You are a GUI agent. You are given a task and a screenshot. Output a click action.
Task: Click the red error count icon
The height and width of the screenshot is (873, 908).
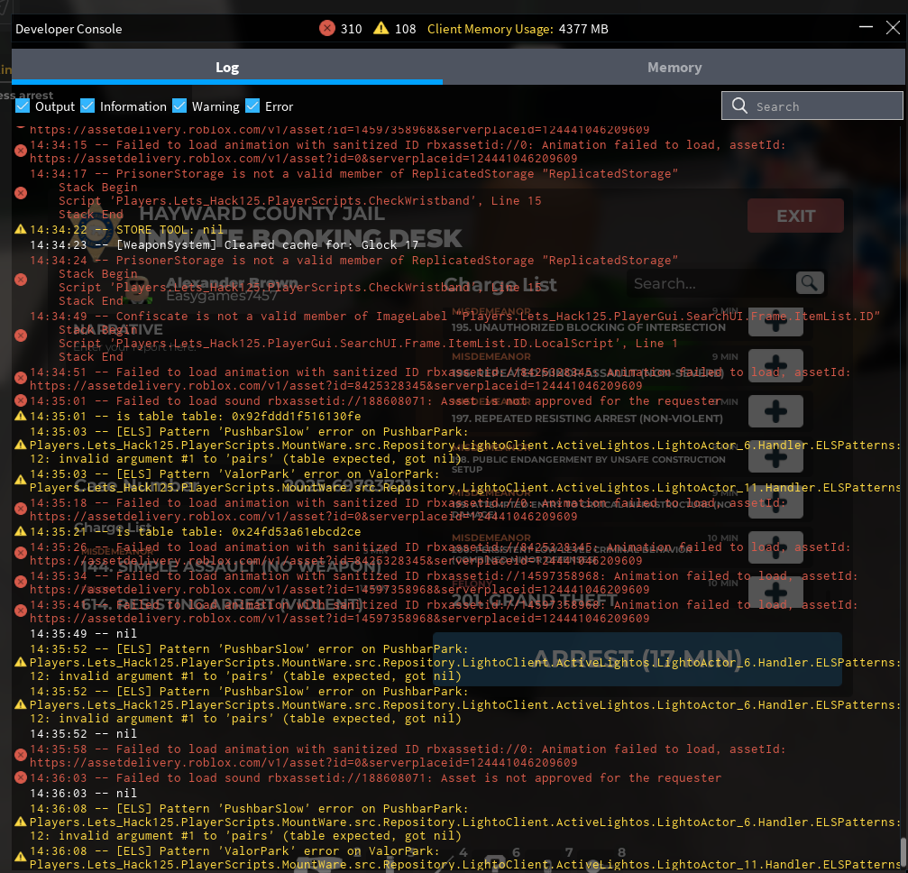click(x=327, y=29)
